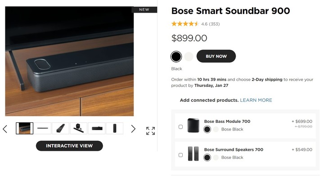Select the second thumbnail showing front view
The image size is (324, 176).
click(43, 128)
